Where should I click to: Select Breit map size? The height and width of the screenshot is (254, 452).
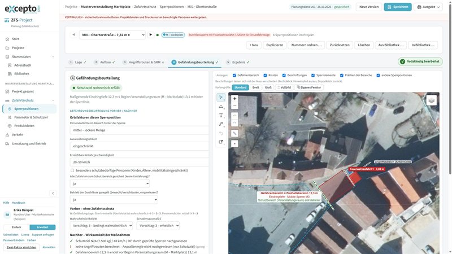[x=256, y=87]
